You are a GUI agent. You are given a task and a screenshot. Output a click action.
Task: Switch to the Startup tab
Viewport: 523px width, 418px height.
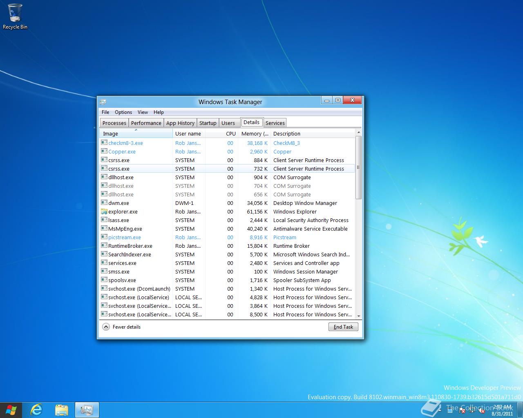click(x=208, y=123)
